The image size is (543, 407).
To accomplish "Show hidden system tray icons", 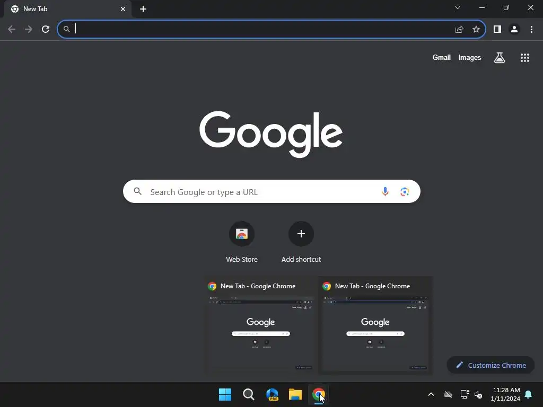I will pyautogui.click(x=431, y=394).
